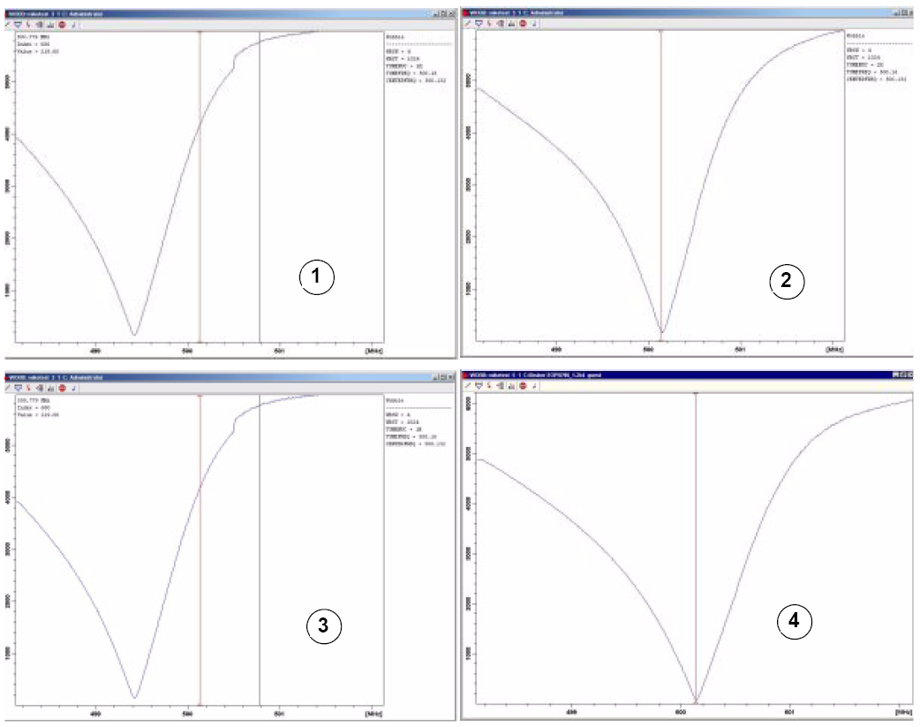Close the bottom-right wobble window
The height and width of the screenshot is (727, 920).
910,375
